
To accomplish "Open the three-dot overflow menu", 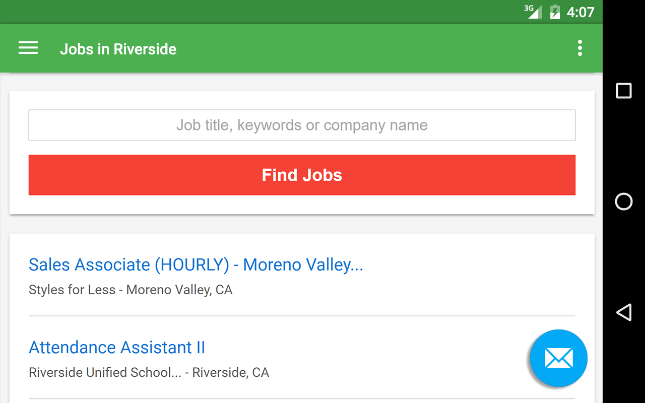I will [x=580, y=48].
